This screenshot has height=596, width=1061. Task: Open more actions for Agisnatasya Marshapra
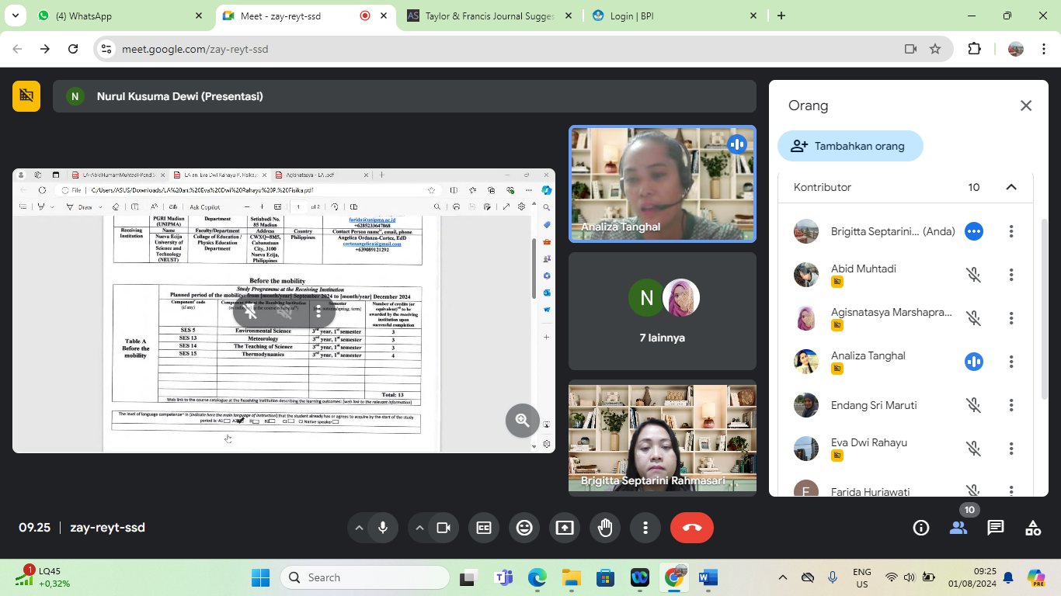click(x=1011, y=318)
